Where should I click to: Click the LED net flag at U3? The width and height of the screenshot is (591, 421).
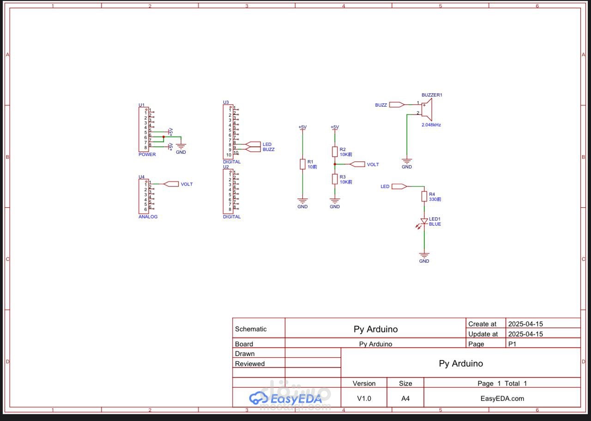[253, 144]
